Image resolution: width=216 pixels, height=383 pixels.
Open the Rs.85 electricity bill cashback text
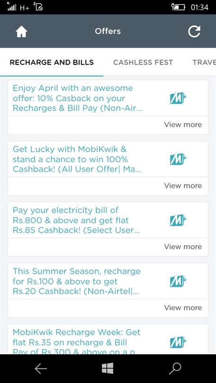[x=76, y=220]
